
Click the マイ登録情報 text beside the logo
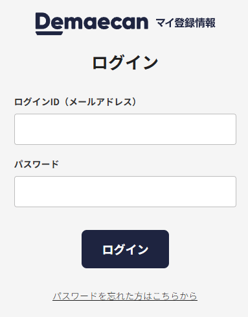pyautogui.click(x=185, y=23)
